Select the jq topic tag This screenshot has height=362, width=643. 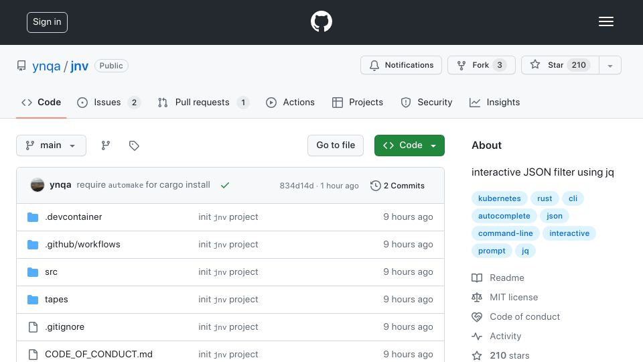click(x=525, y=251)
